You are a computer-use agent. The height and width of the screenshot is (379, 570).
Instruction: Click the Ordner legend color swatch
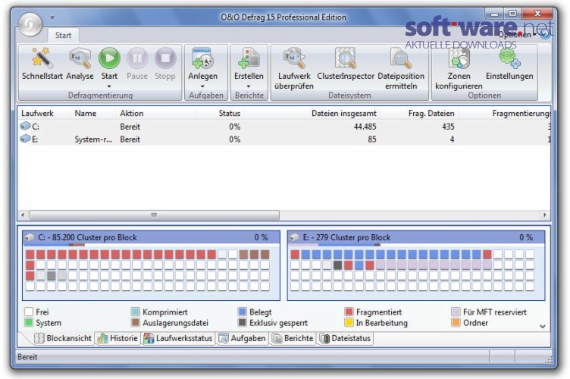tap(456, 323)
